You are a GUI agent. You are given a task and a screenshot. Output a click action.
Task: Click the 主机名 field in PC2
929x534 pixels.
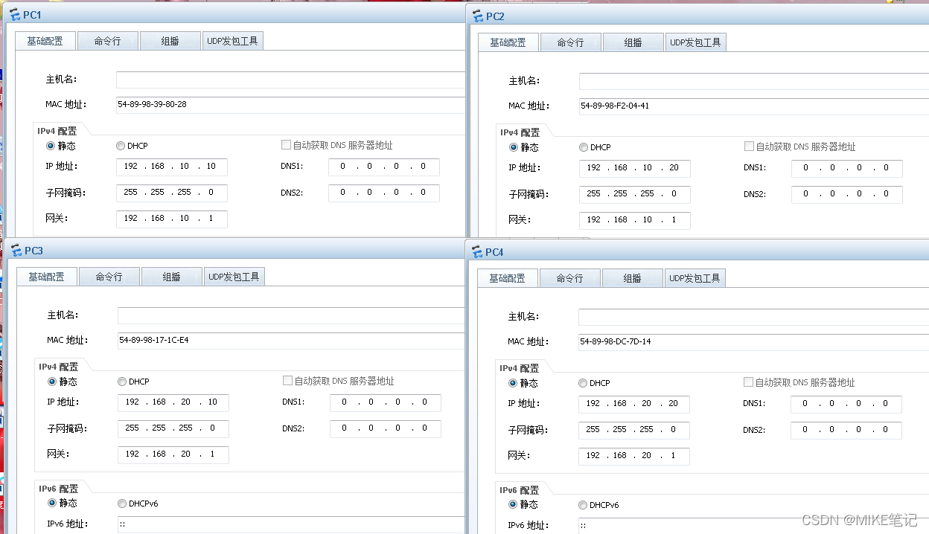(754, 81)
